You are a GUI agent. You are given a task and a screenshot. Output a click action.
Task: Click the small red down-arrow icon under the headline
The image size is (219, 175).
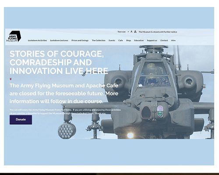pos(11,79)
